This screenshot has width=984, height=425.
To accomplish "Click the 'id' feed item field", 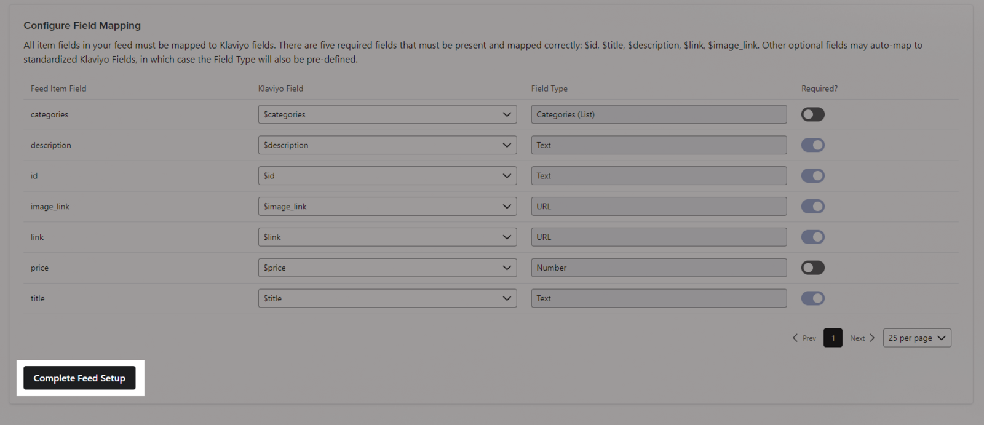I will click(34, 176).
